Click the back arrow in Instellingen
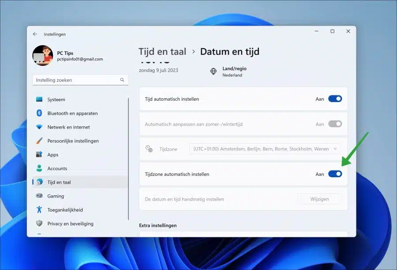Viewport: 397px width, 270px height. coord(35,34)
